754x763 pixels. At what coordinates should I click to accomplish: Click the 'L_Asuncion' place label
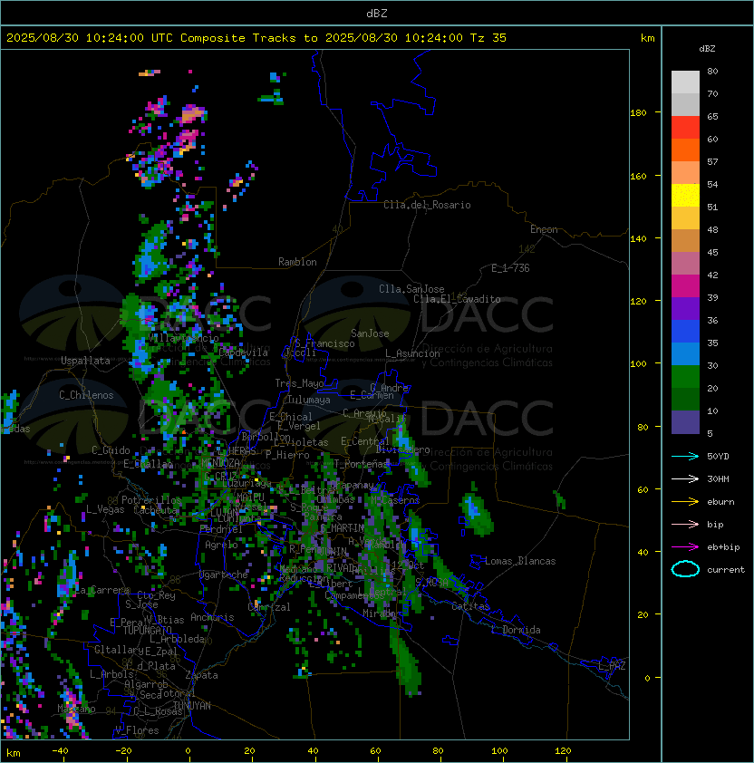(x=412, y=353)
